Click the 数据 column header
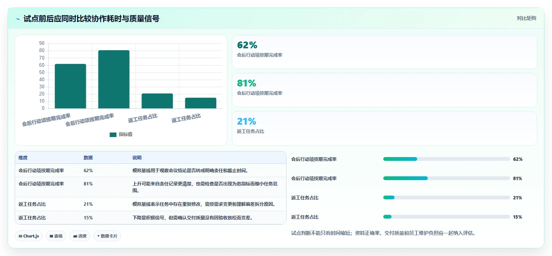 coord(88,158)
